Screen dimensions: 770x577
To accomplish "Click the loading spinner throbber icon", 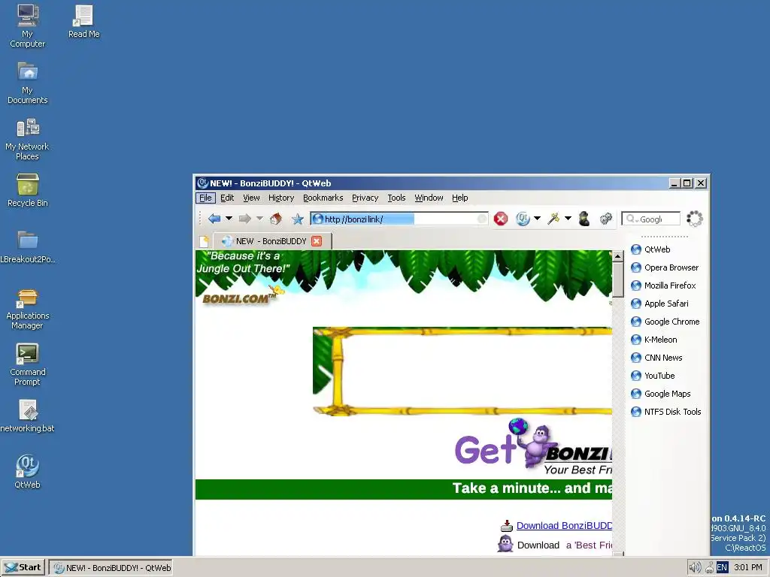I will tap(694, 219).
